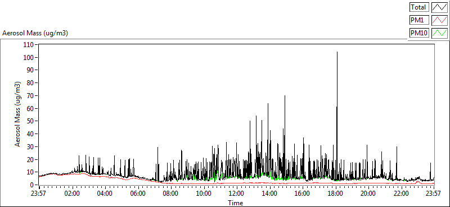
Task: Click the Aerosol Mass (ug/m3) graph title
Action: 35,33
